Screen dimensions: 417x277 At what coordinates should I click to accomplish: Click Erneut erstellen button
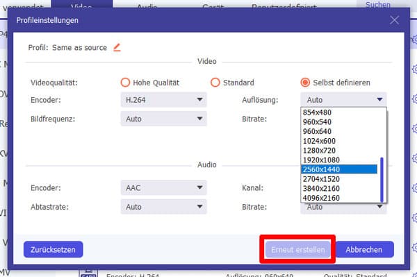[x=298, y=250]
